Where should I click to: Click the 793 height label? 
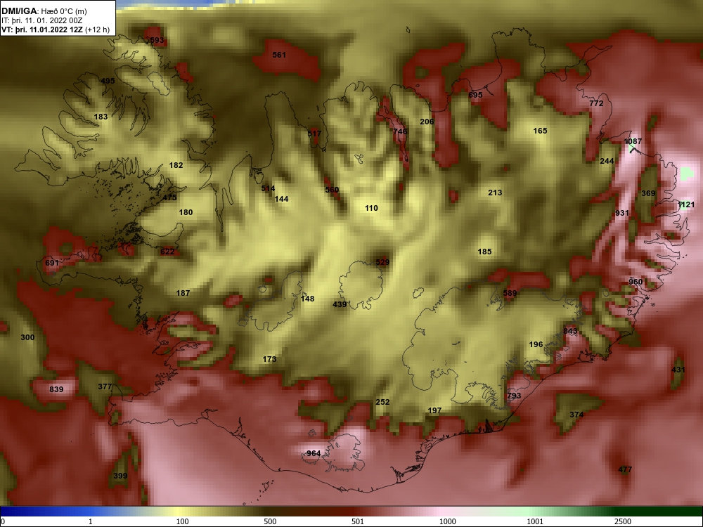[x=515, y=396]
